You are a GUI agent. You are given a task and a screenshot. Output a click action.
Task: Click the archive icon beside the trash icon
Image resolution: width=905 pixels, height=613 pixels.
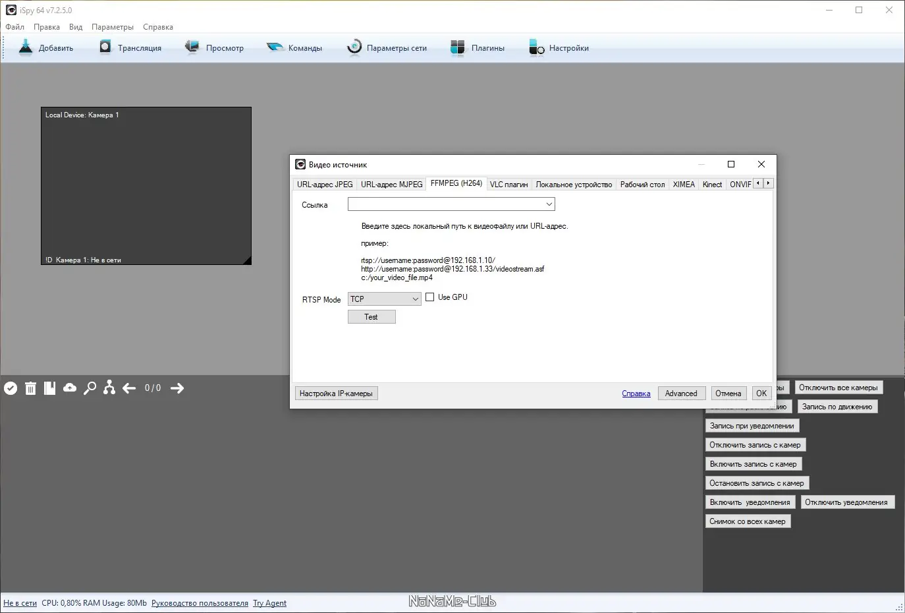[49, 388]
